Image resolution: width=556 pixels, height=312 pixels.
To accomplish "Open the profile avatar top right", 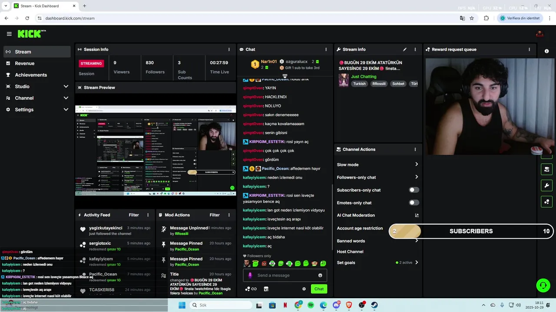I will coord(539,34).
